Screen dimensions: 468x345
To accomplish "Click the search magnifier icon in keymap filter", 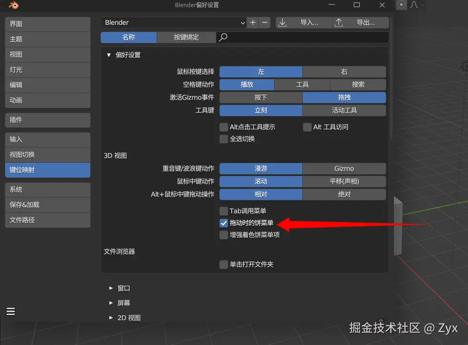I will [x=223, y=37].
